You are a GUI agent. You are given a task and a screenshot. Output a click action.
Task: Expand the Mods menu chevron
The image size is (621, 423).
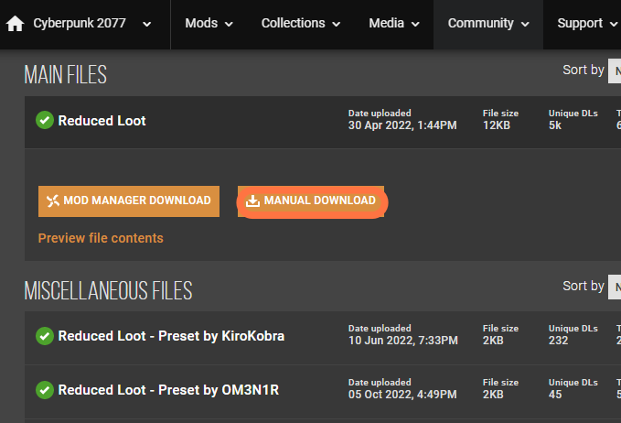click(229, 24)
